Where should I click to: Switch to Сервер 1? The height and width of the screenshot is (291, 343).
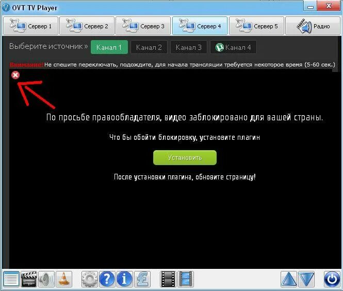pyautogui.click(x=30, y=26)
